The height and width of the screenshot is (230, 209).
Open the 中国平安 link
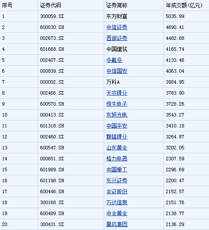click(117, 126)
